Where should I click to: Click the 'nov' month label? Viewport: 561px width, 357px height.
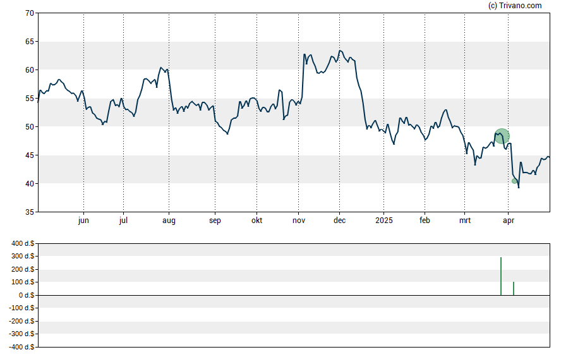(299, 221)
